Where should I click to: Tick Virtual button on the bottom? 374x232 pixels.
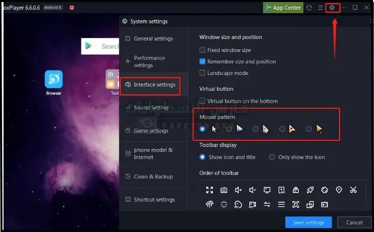coord(203,101)
